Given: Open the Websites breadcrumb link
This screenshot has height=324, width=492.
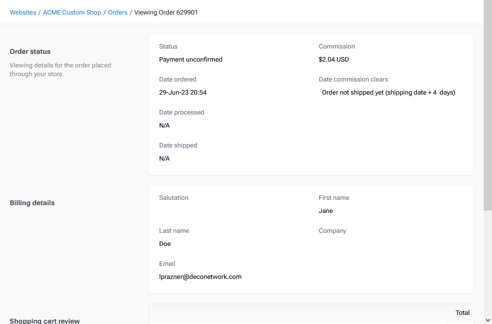Looking at the screenshot, I should [22, 12].
